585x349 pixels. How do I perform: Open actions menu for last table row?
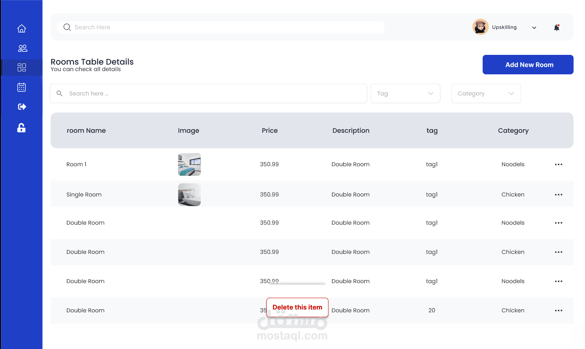(x=558, y=311)
